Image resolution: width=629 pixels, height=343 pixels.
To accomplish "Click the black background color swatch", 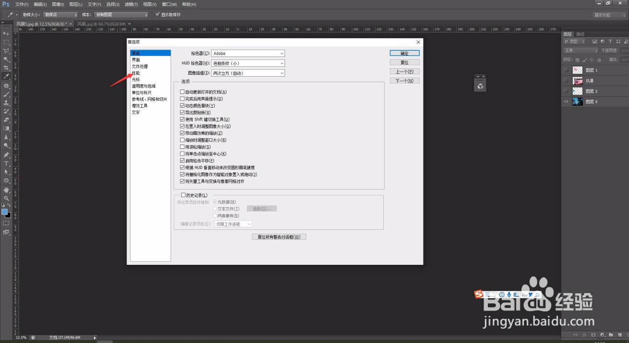I will click(9, 215).
